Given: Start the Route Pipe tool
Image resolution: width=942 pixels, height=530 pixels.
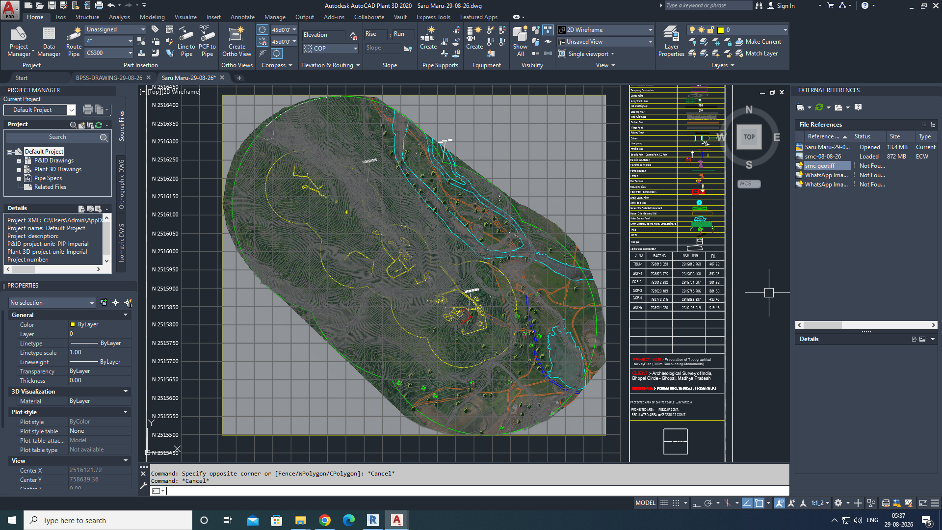Looking at the screenshot, I should coord(74,42).
